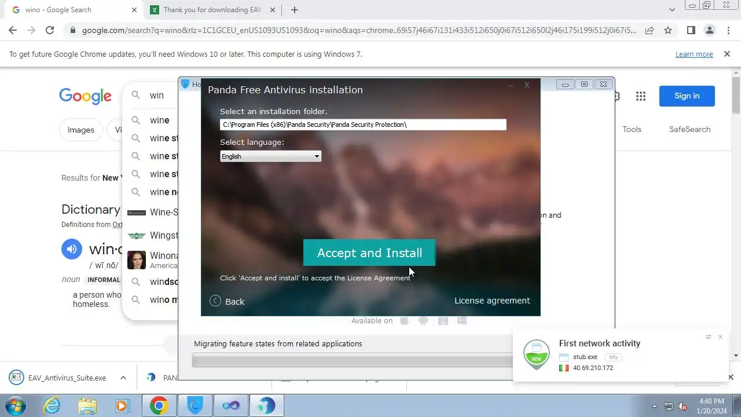741x417 pixels.
Task: Play the wino pronunciation audio
Action: click(x=72, y=250)
